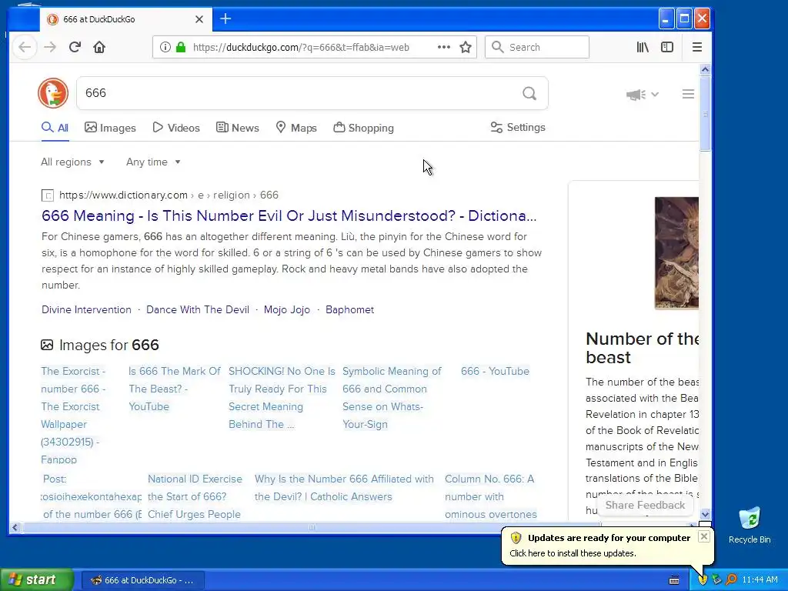Switch to the Maps tab
This screenshot has height=591, width=788.
(296, 128)
